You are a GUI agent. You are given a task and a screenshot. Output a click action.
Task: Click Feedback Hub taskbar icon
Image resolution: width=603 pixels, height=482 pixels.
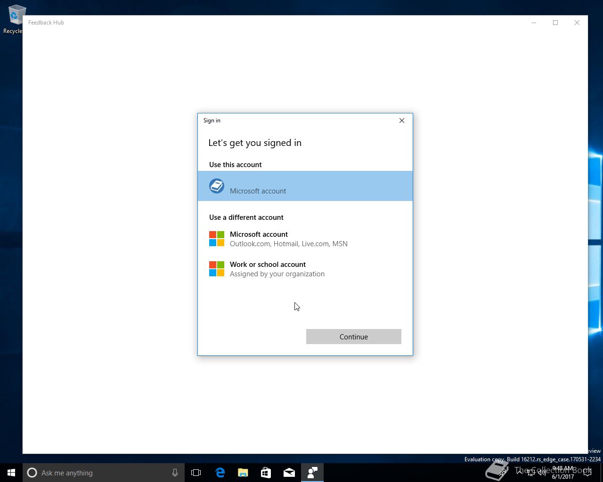312,473
